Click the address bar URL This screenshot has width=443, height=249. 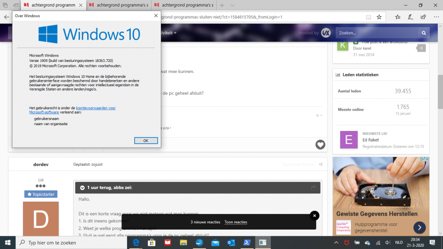tap(222, 17)
